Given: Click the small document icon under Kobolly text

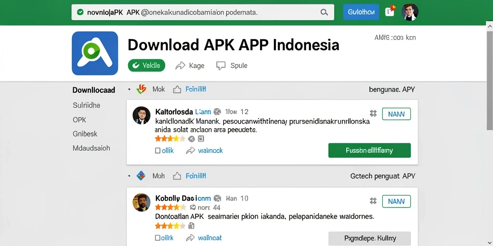Looking at the screenshot, I should (x=191, y=226).
